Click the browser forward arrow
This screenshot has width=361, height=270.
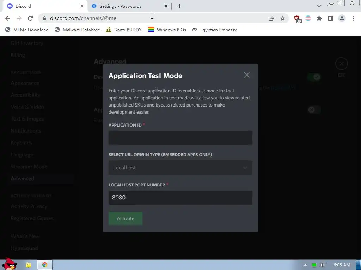point(19,18)
